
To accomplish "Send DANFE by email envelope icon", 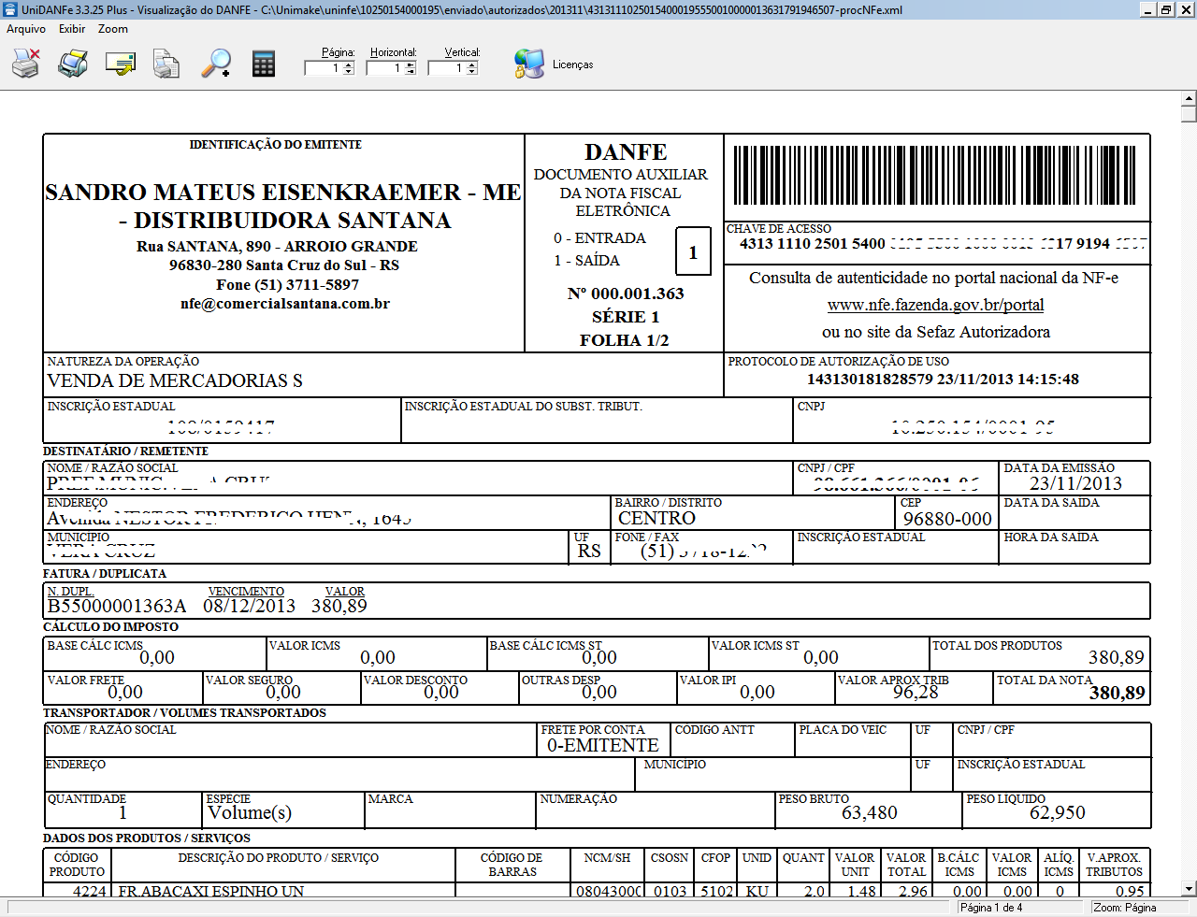I will pos(121,64).
